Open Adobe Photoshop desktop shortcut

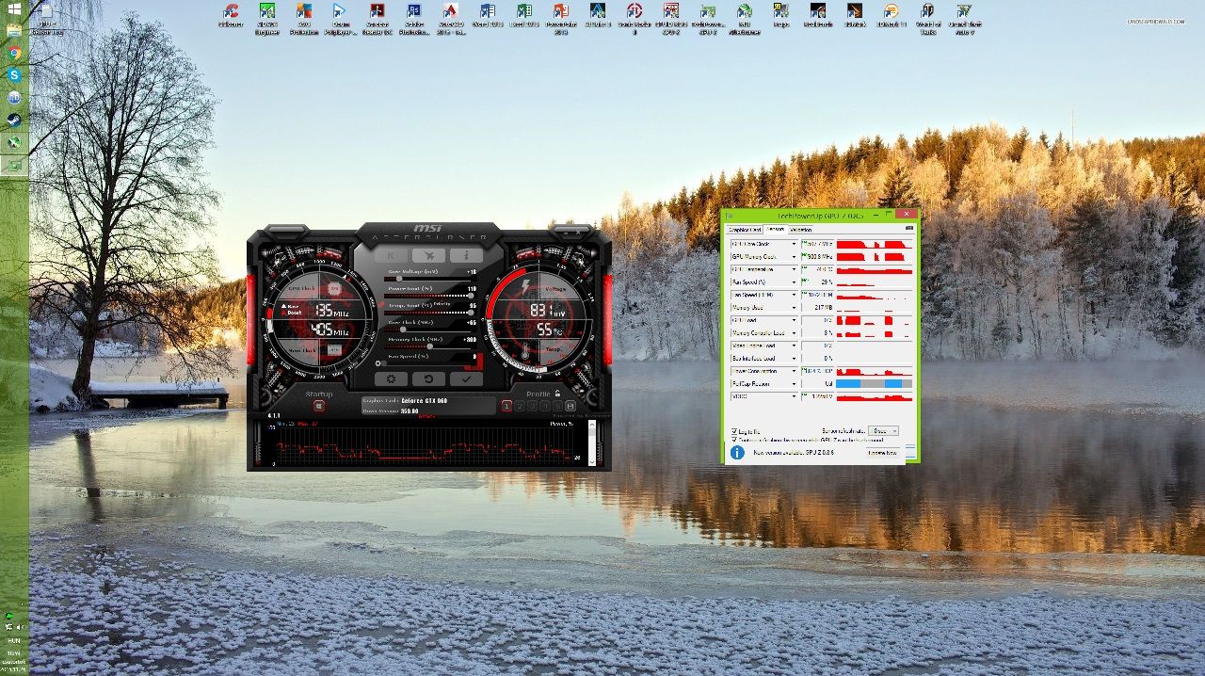[x=413, y=17]
